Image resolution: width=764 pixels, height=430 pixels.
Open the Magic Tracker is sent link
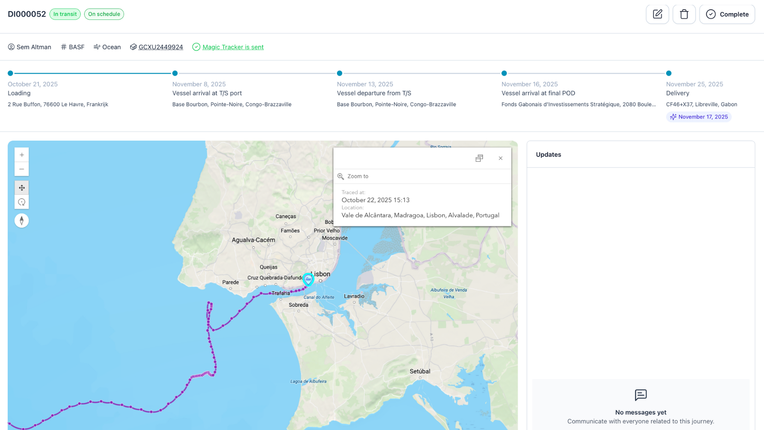233,47
